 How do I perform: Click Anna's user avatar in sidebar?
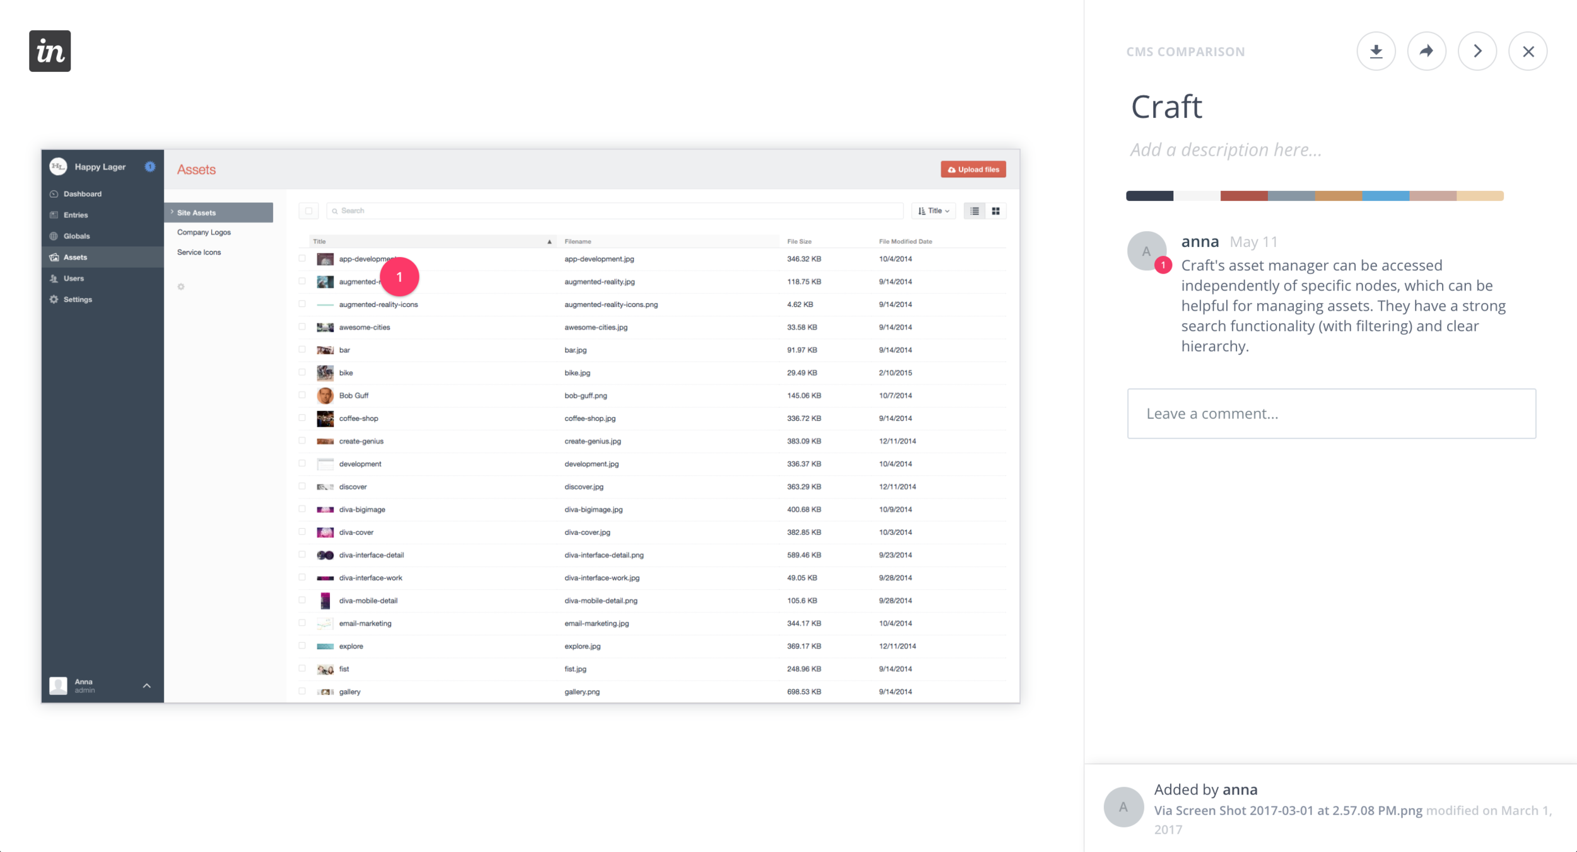pyautogui.click(x=58, y=686)
